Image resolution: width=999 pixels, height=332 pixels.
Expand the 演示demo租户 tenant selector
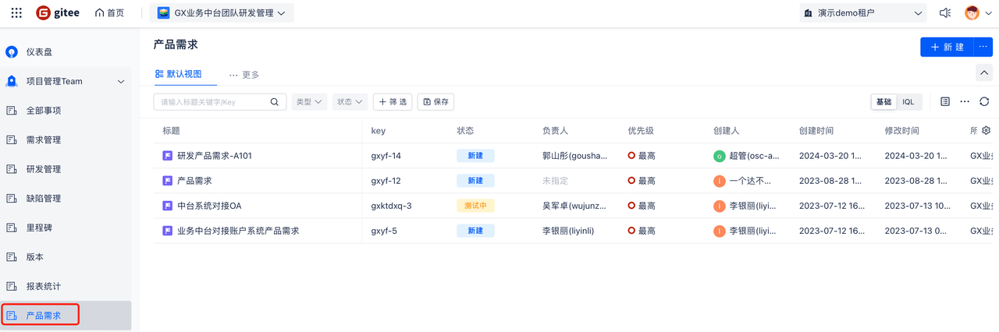(x=862, y=13)
